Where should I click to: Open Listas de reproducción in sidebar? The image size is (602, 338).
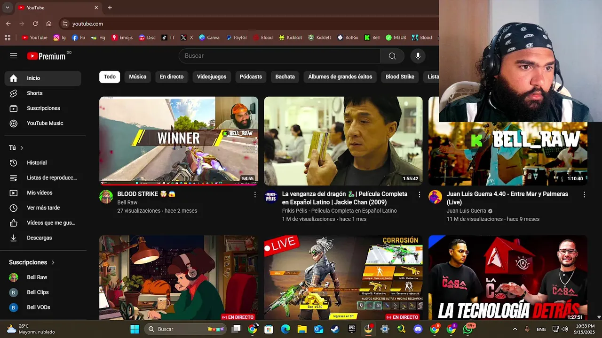point(43,178)
